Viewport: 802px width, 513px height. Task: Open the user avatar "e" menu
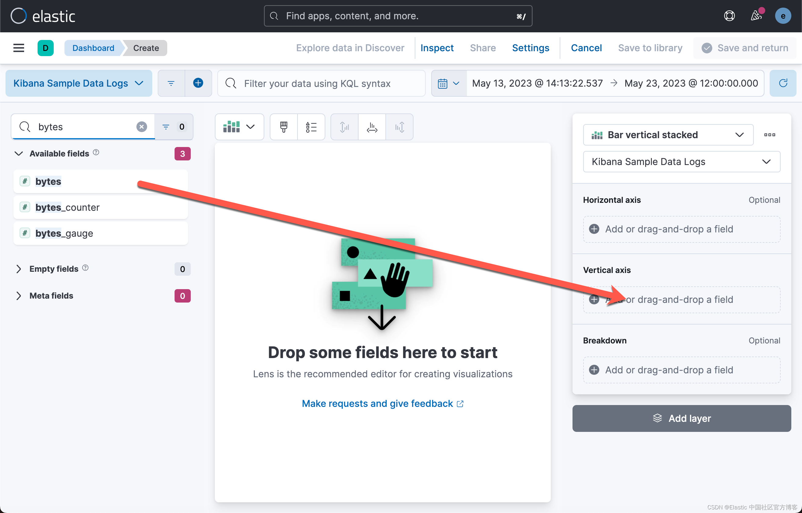pos(783,16)
